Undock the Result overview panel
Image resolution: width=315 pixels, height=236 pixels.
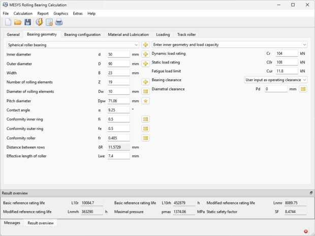[x=311, y=193]
